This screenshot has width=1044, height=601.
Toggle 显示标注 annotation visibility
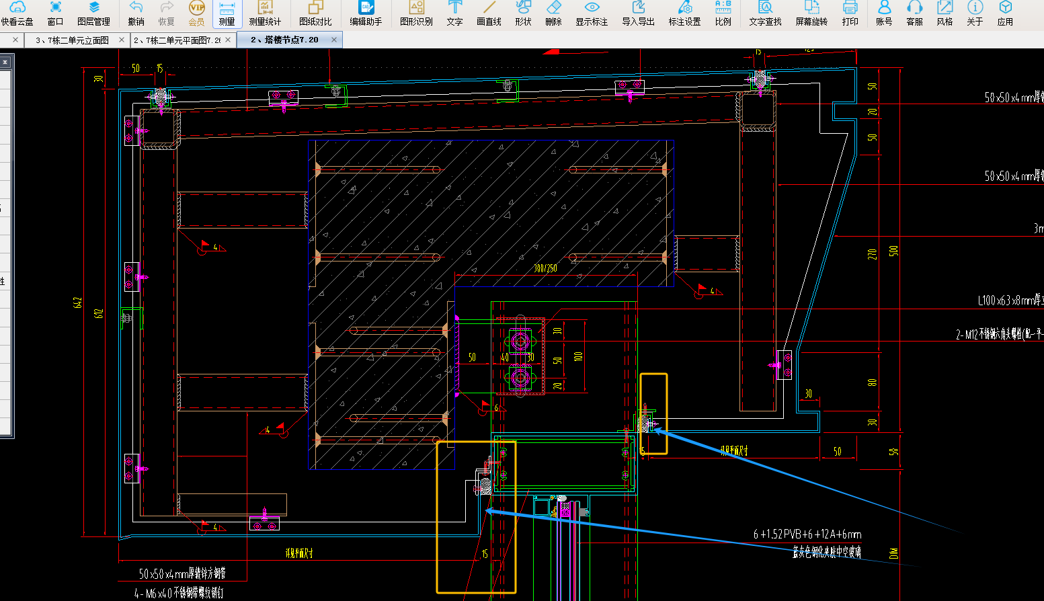pos(592,13)
